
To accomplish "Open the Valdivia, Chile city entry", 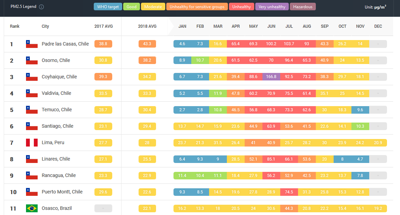I will pyautogui.click(x=56, y=93).
